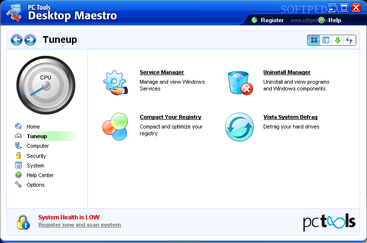The width and height of the screenshot is (367, 243).
Task: Click 'System Health is LOW' status text
Action: [x=69, y=217]
